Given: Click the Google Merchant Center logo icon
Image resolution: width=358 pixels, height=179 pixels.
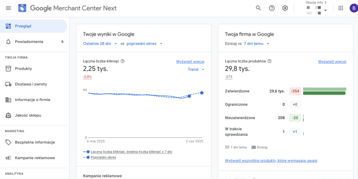Looking at the screenshot, I should (x=23, y=8).
